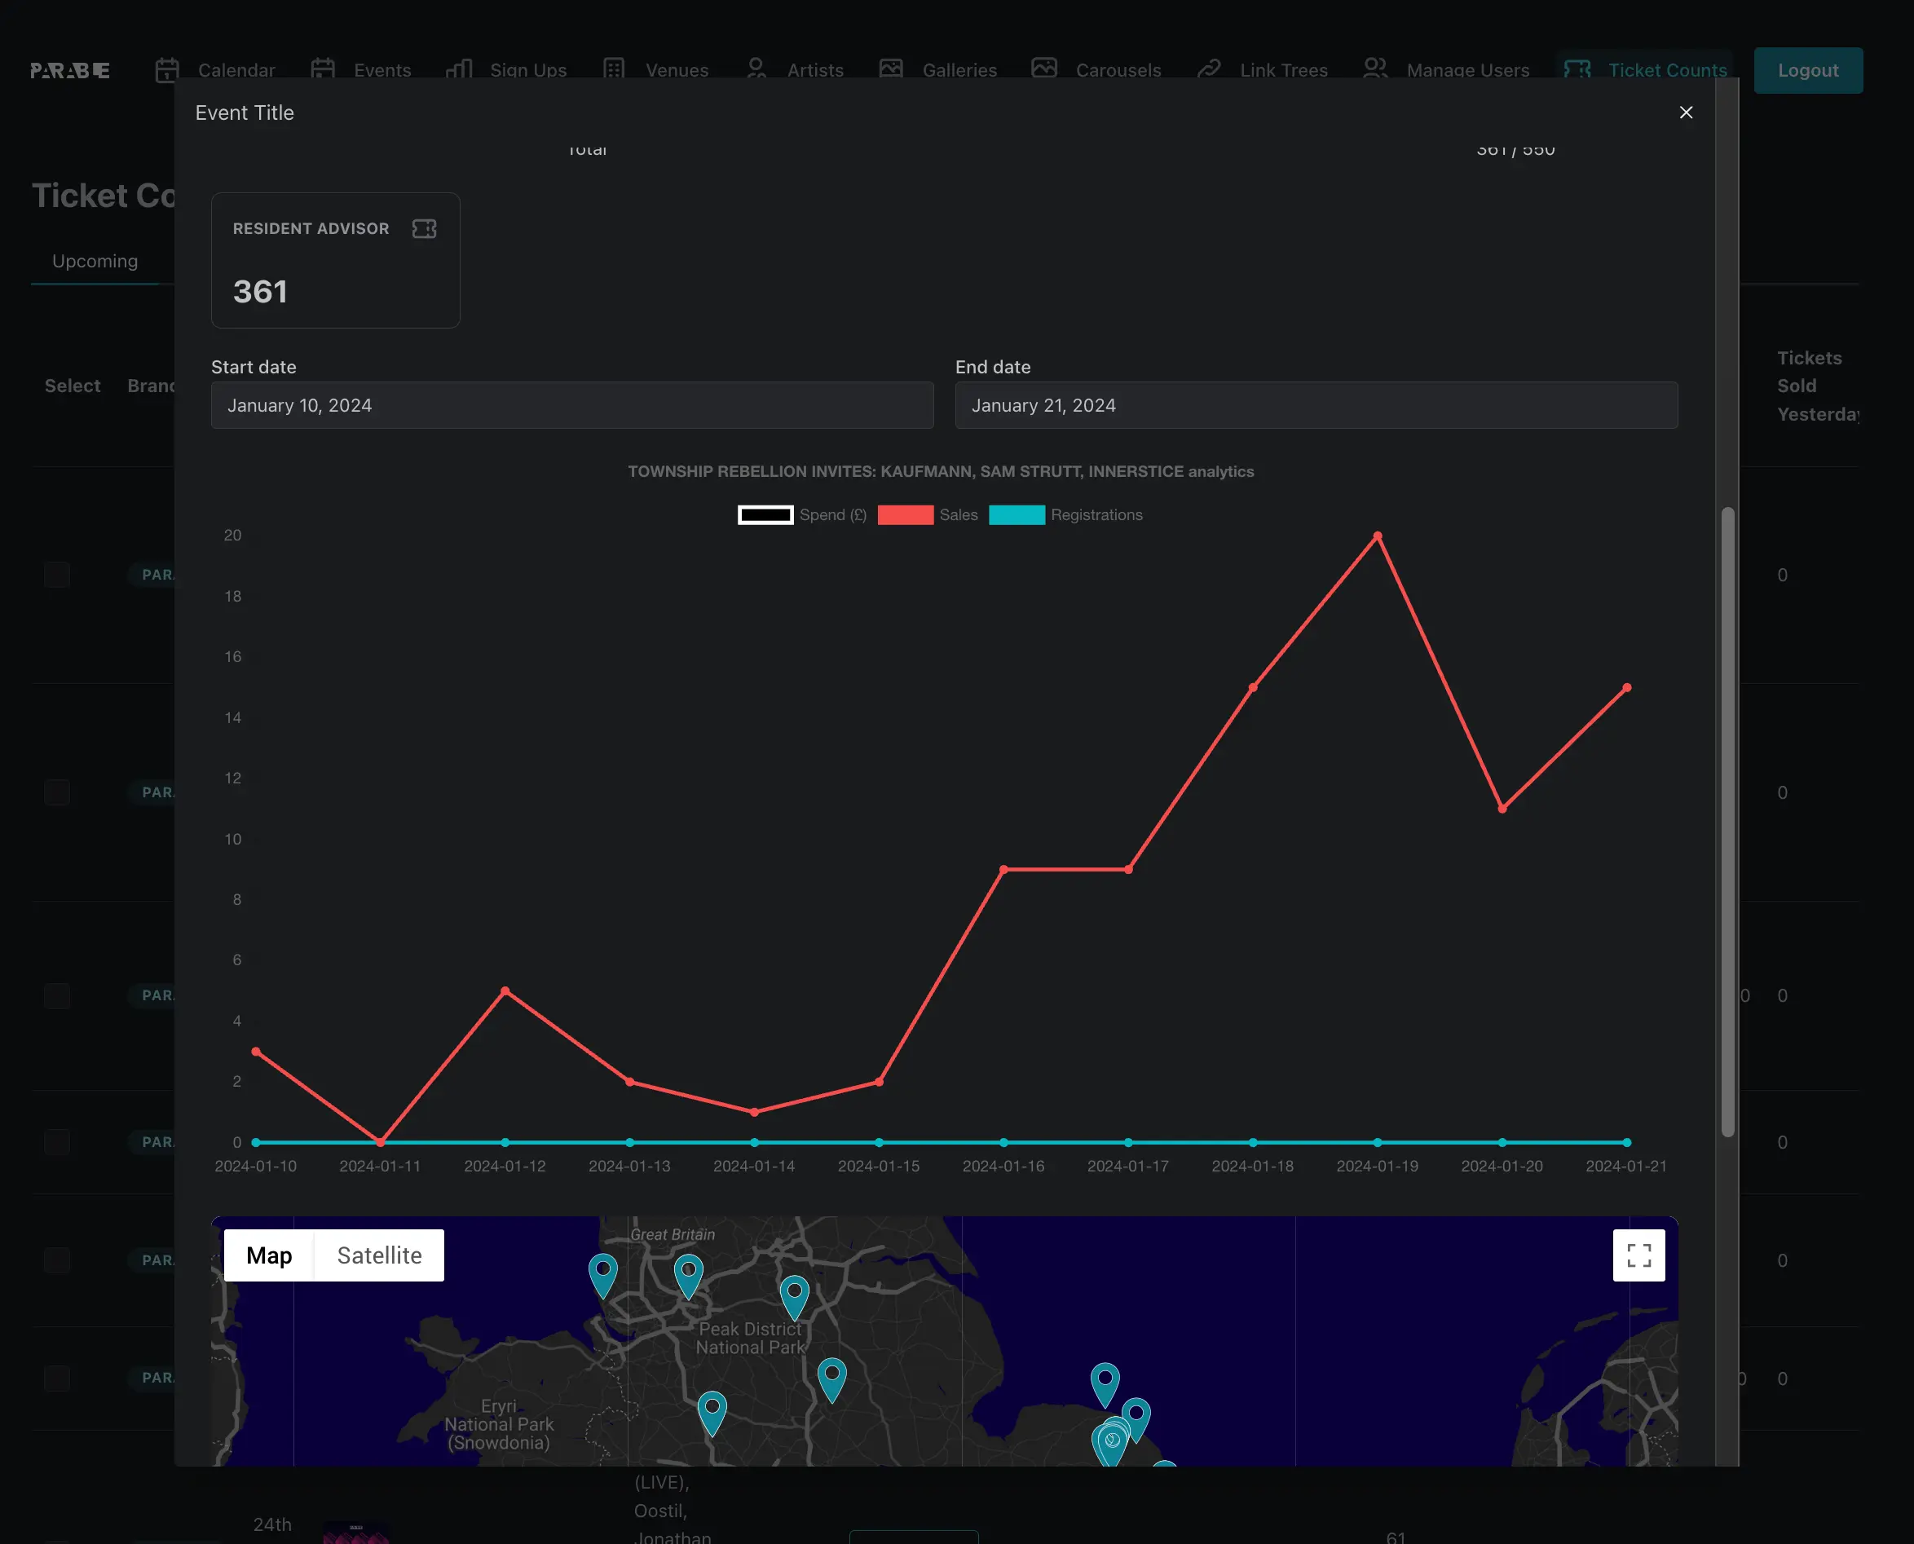This screenshot has width=1914, height=1544.
Task: Switch to Map view mode
Action: click(268, 1254)
